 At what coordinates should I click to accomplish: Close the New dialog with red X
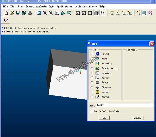(x=152, y=44)
